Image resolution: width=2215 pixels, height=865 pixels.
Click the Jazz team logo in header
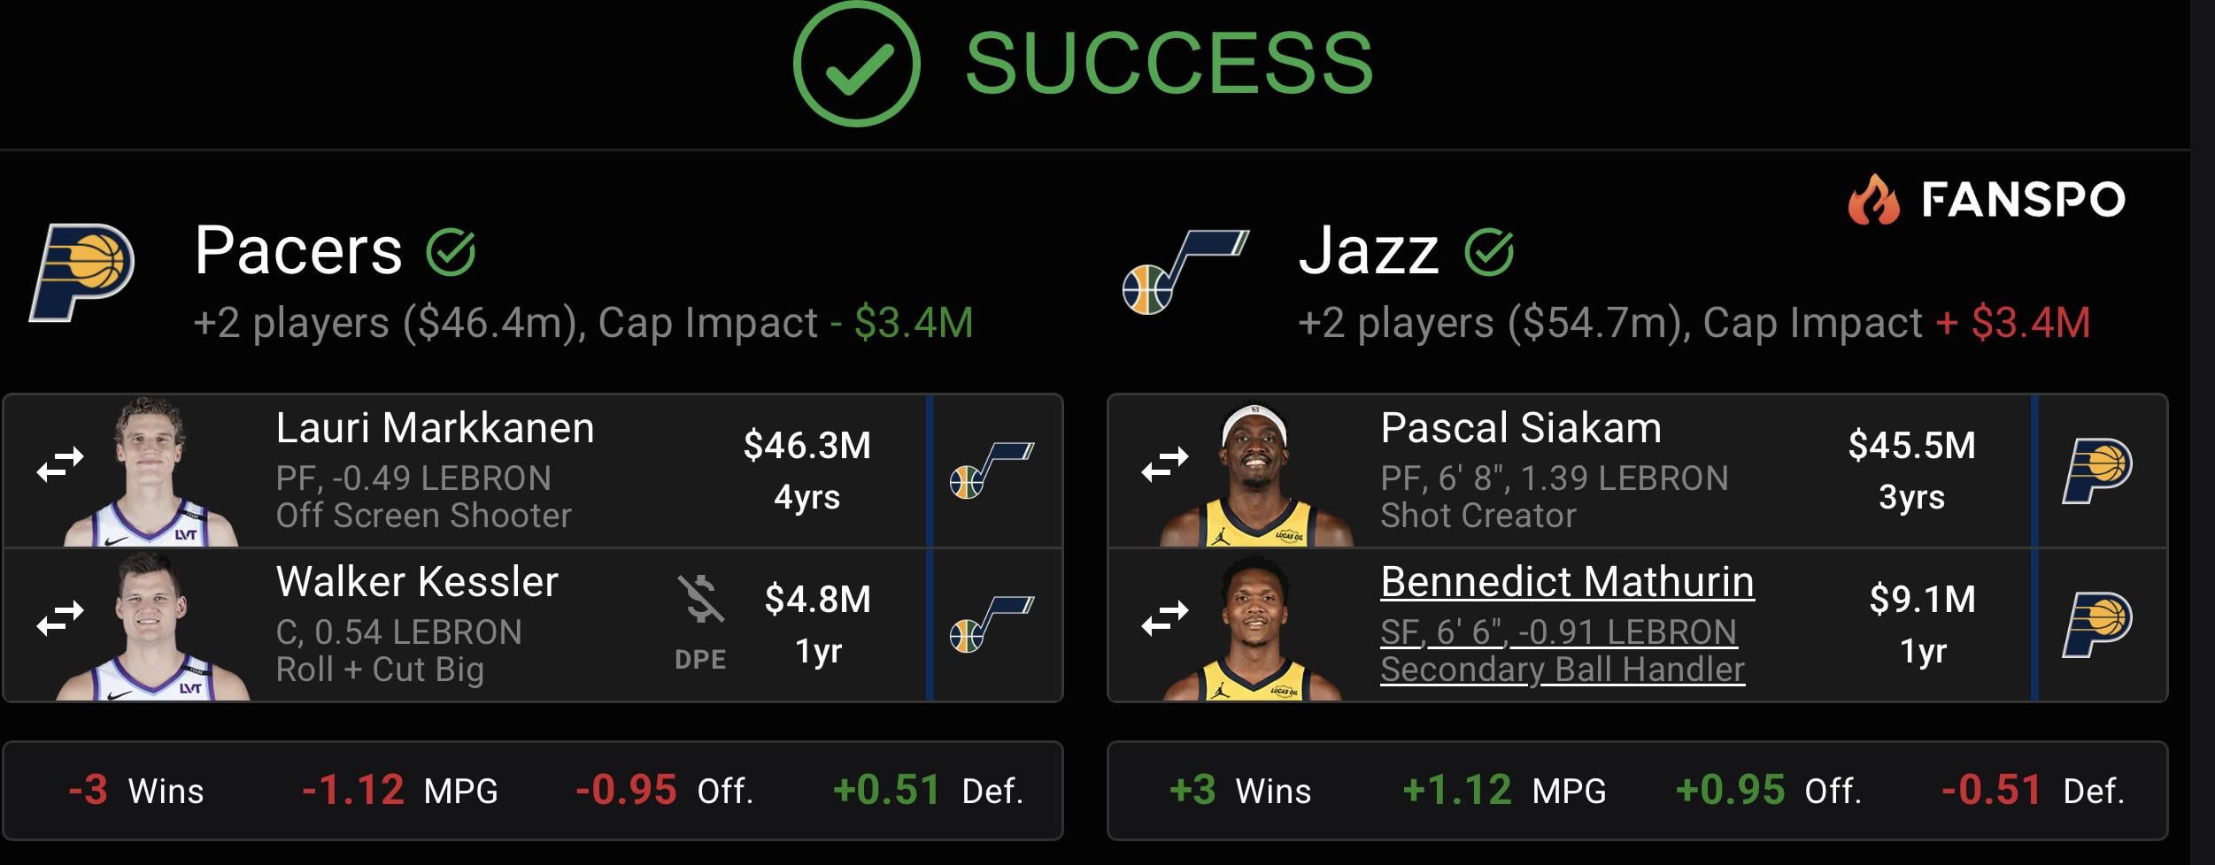[x=1185, y=271]
